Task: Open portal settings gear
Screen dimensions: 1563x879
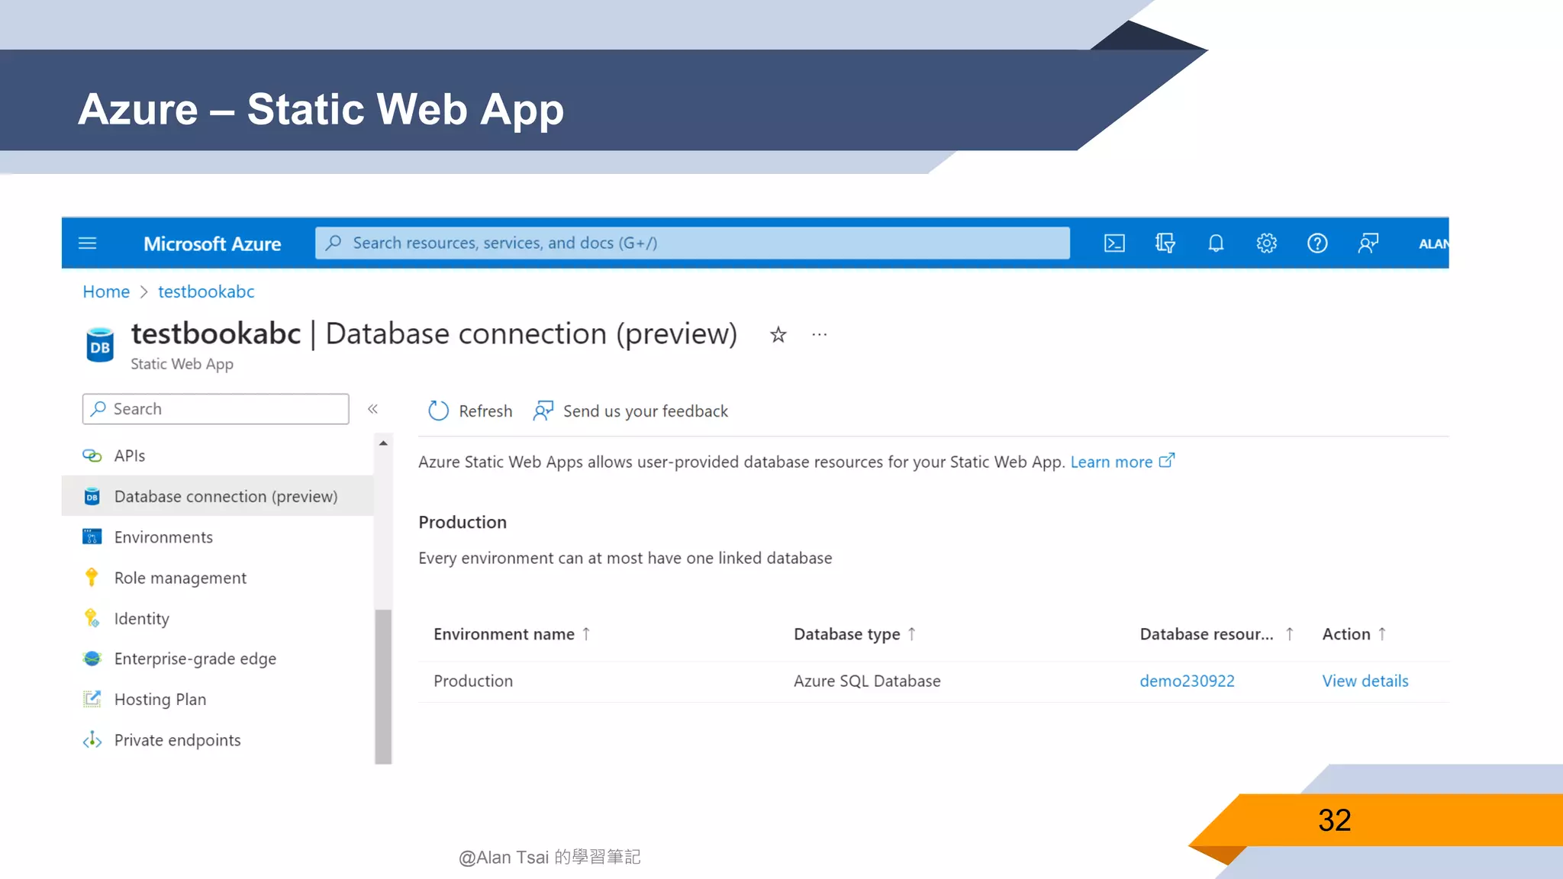Action: (x=1266, y=243)
